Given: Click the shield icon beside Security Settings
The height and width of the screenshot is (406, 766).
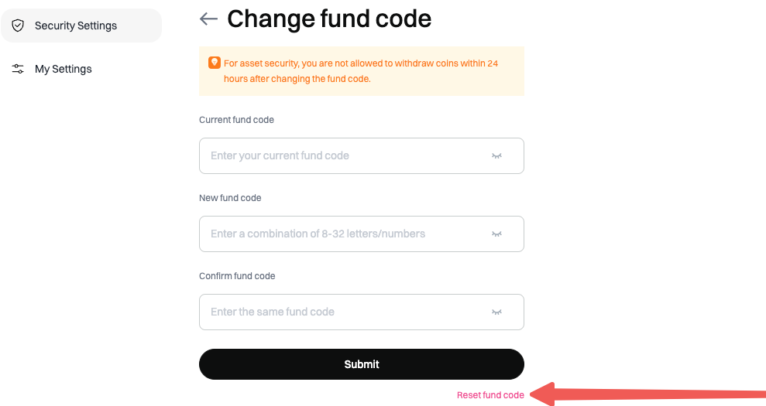Looking at the screenshot, I should point(18,26).
